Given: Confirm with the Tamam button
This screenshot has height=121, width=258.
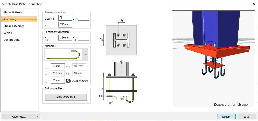Looking at the screenshot, I should click(x=226, y=117).
